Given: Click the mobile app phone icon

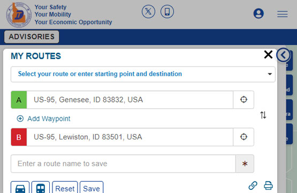Looking at the screenshot, I should pos(167,12).
